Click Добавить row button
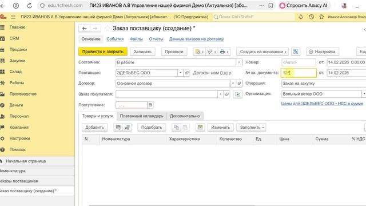 tap(94, 127)
